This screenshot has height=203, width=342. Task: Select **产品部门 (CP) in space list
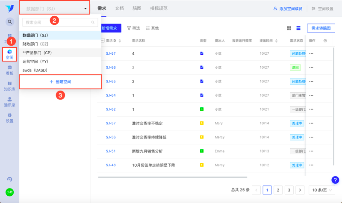[x=60, y=53]
